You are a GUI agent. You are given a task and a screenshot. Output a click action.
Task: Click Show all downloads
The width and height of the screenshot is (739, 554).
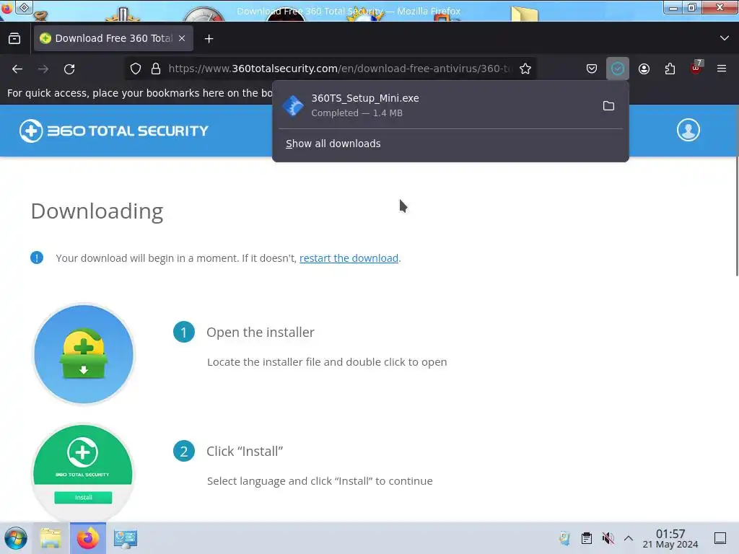(x=333, y=144)
